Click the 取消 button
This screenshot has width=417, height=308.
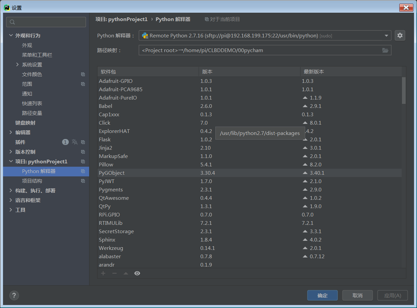[357, 295]
